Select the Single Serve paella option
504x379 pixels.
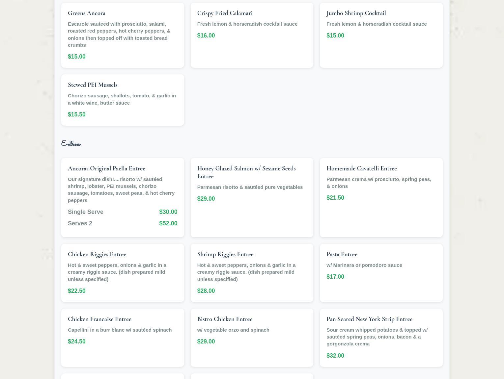tap(86, 212)
